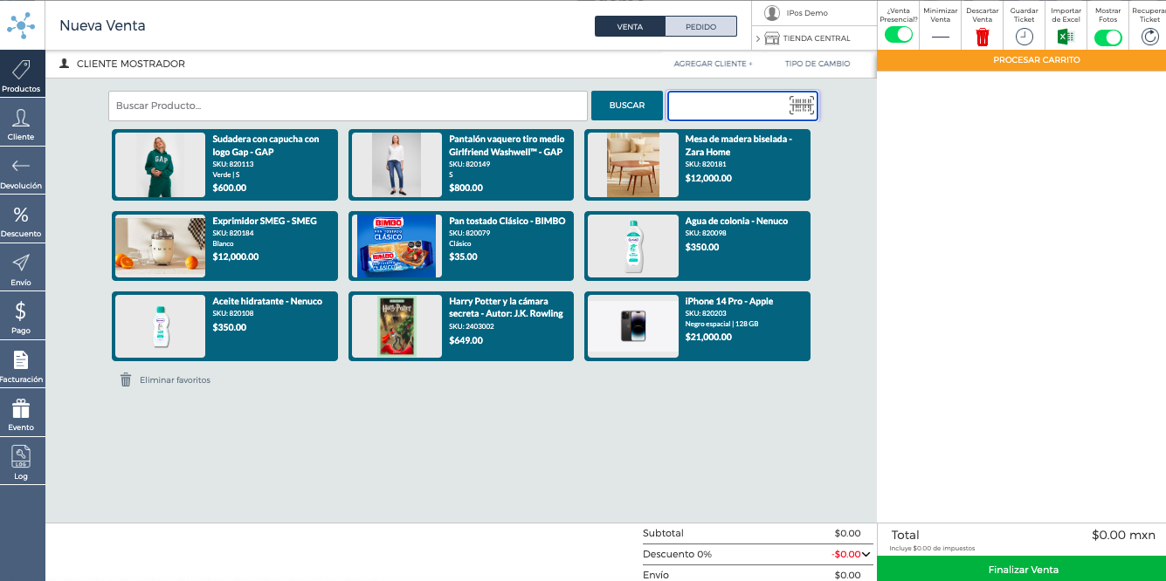Select the Exprimidor SMEG product thumbnail
Viewport: 1166px width, 581px height.
click(161, 246)
